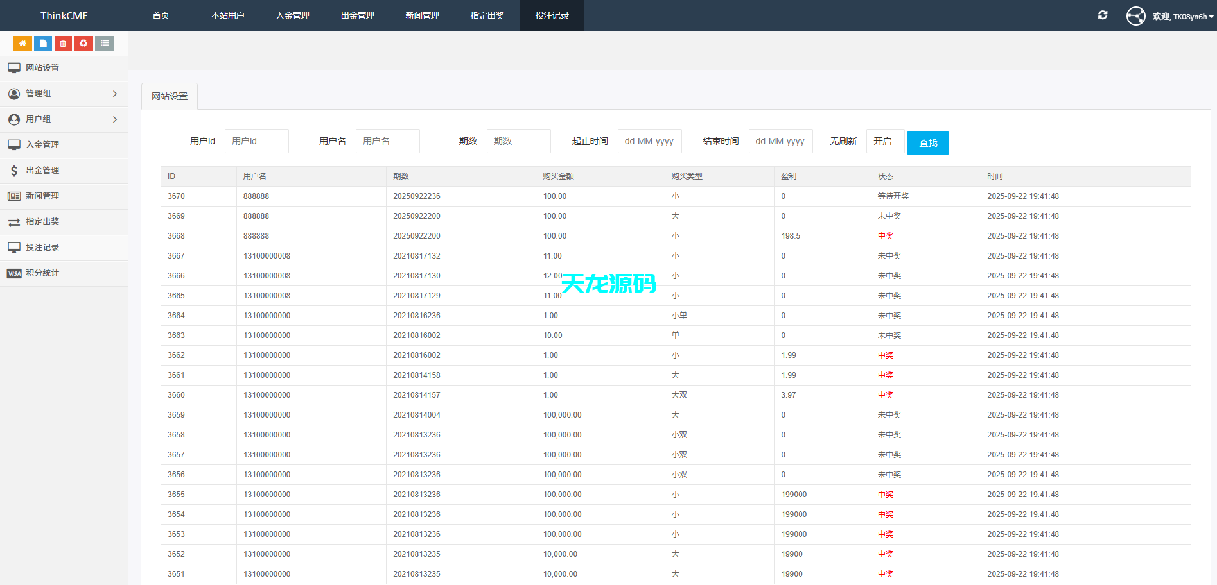Open 本站用户 in the top navigation
The height and width of the screenshot is (585, 1217).
click(227, 15)
